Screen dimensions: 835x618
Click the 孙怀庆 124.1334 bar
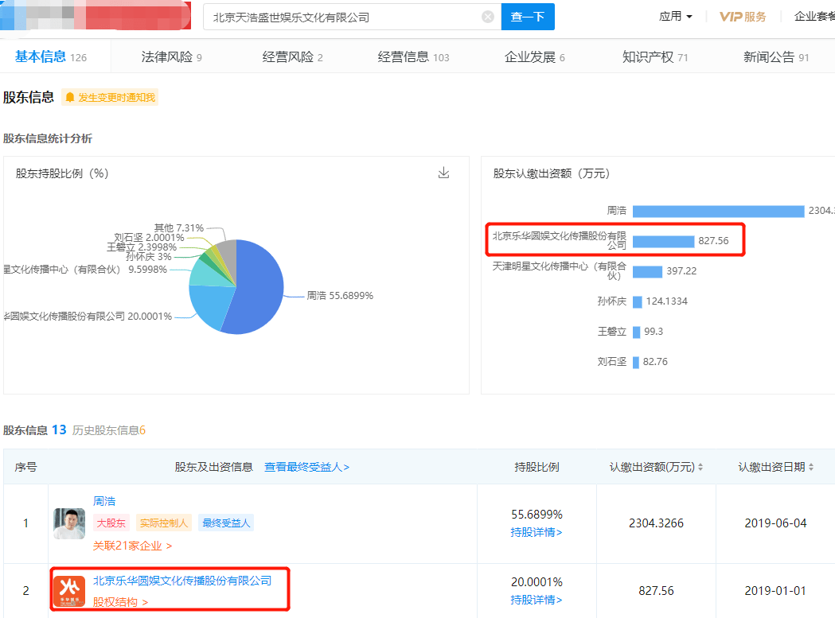(x=638, y=301)
